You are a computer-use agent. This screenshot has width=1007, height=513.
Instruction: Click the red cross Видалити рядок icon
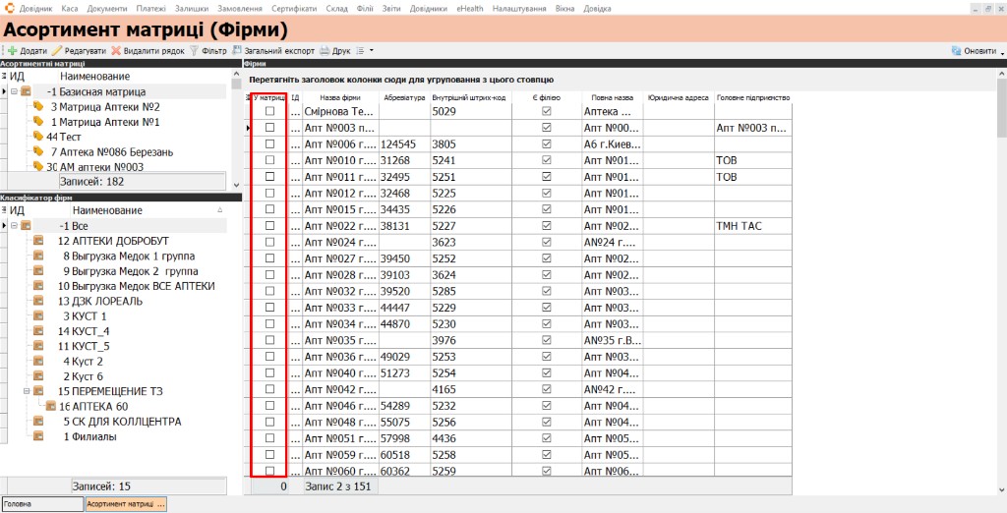point(116,51)
